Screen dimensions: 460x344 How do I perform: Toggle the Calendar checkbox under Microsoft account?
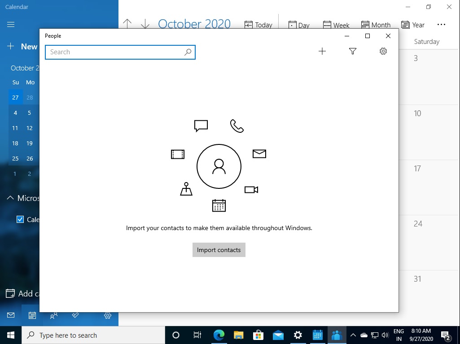20,219
